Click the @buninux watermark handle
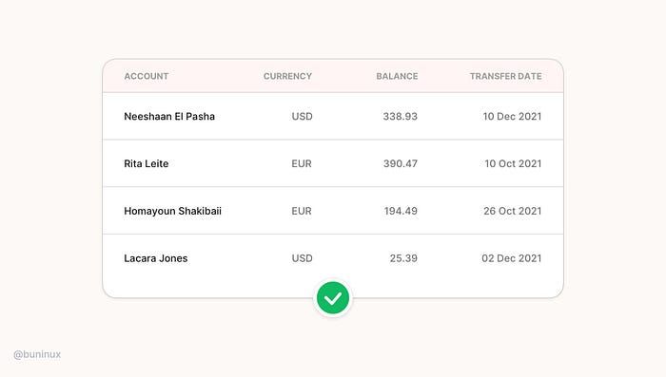The width and height of the screenshot is (666, 377). pyautogui.click(x=37, y=354)
